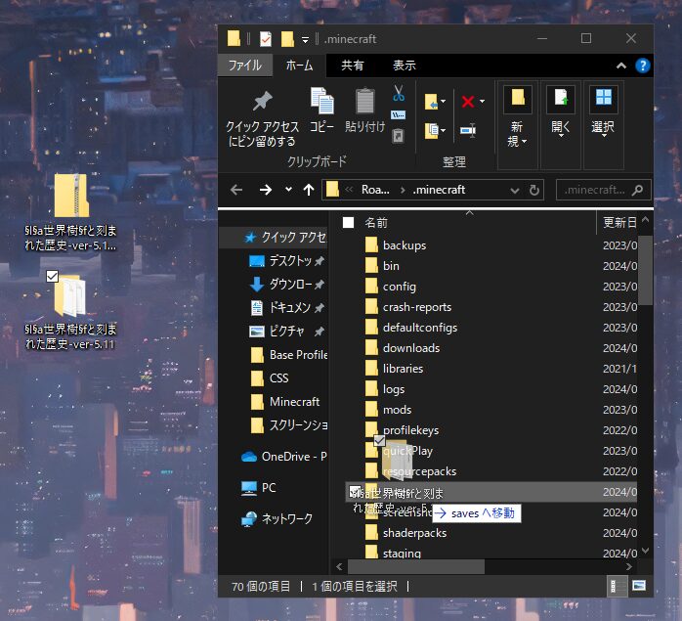Viewport: 682px width, 621px height.
Task: Open the Delete options dropdown arrow
Action: 482,102
